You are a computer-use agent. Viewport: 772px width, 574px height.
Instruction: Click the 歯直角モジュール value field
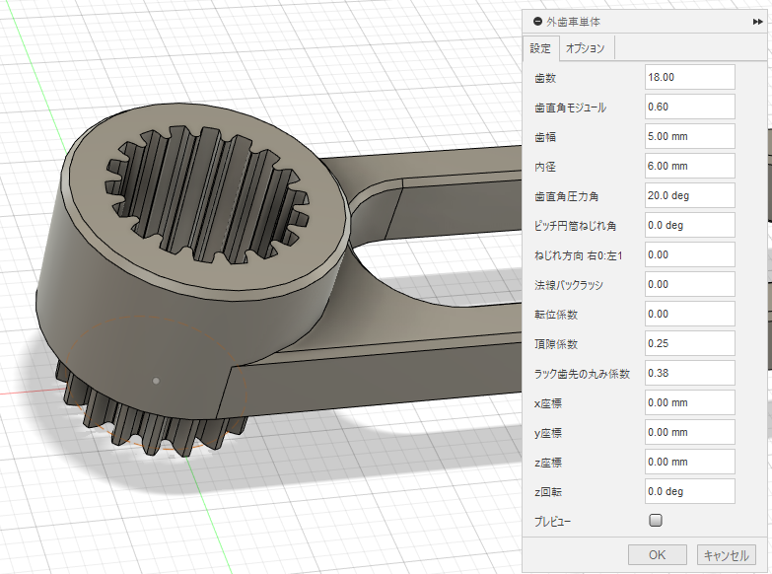tap(689, 107)
